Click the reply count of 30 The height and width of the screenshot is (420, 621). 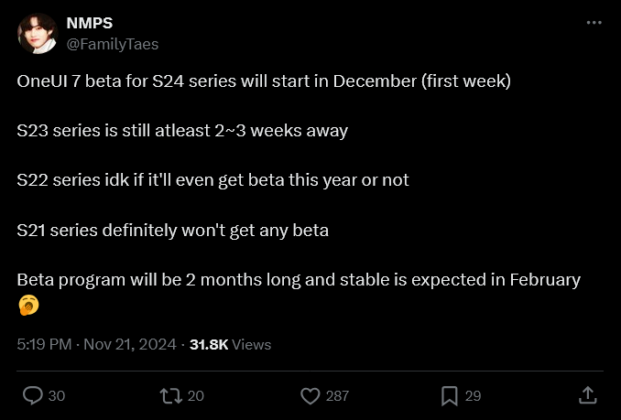coord(56,396)
